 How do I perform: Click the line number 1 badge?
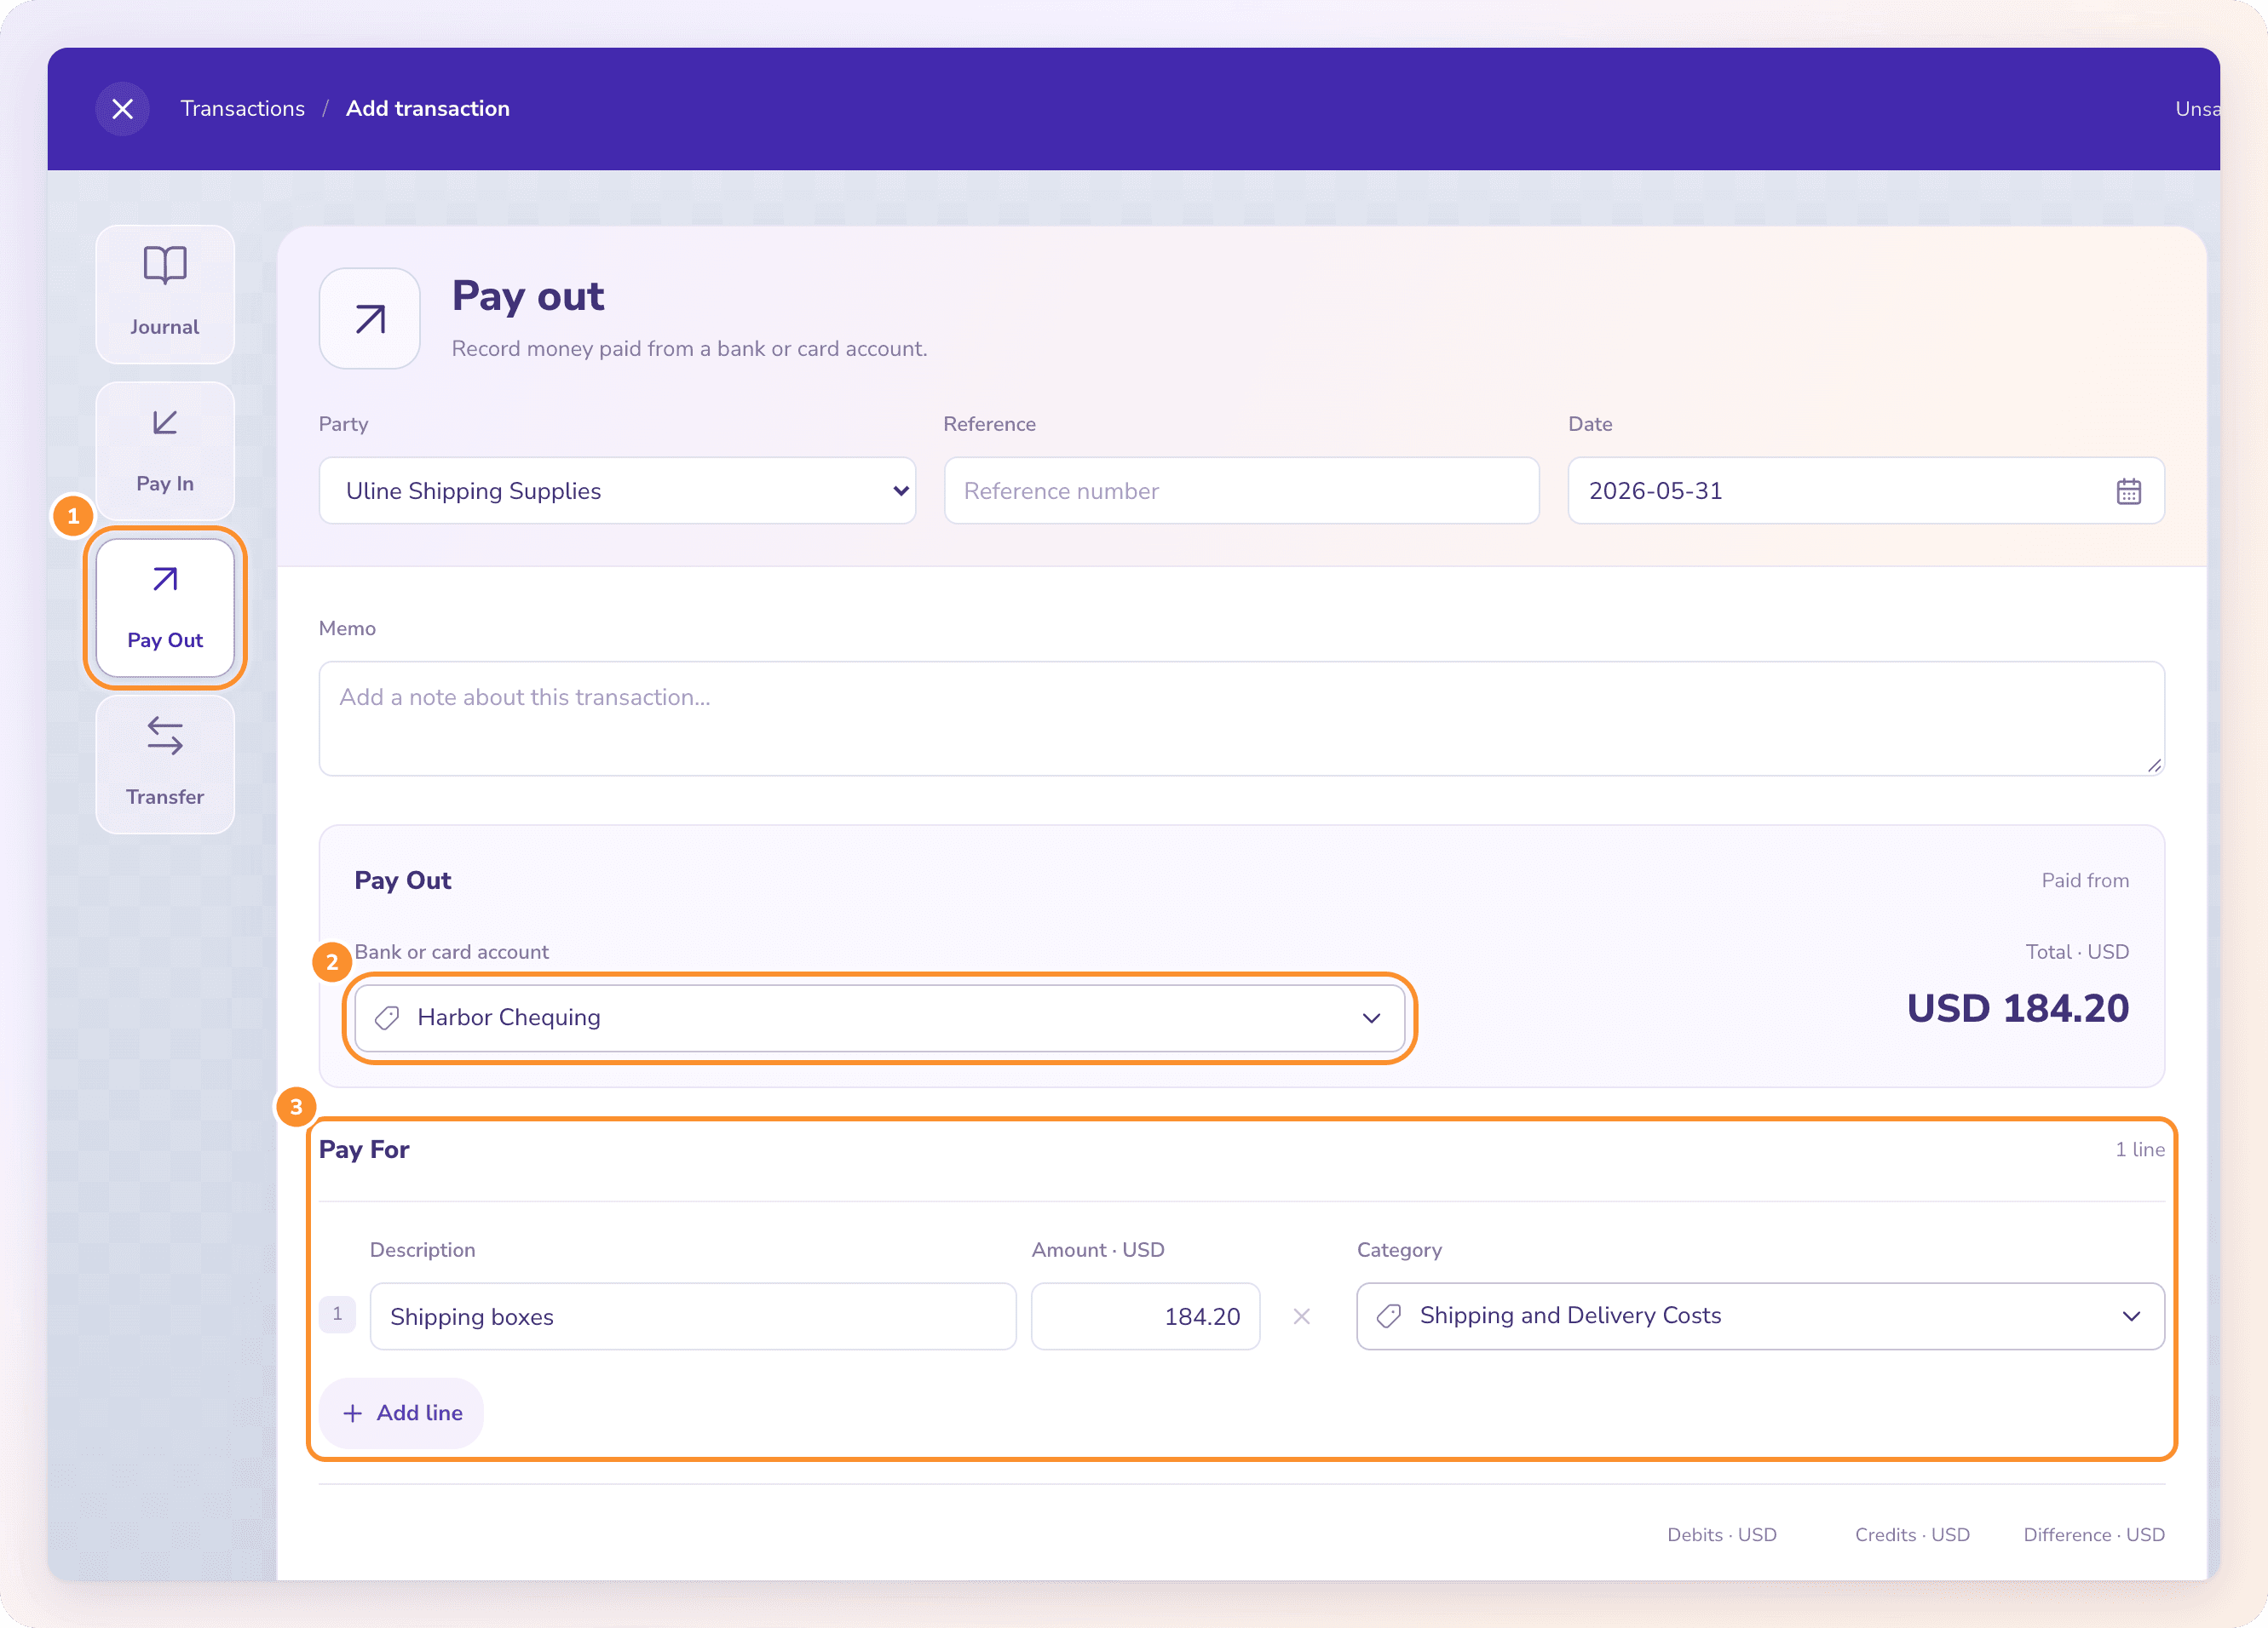[337, 1314]
